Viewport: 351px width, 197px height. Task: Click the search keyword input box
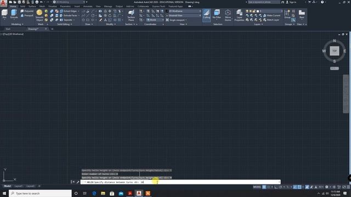[x=264, y=2]
